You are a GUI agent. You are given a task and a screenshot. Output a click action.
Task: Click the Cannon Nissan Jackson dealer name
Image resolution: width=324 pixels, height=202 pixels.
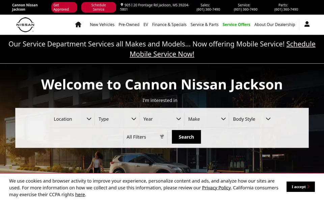point(25,7)
